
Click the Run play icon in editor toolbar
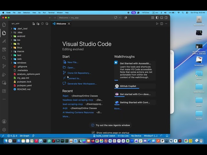(x=157, y=24)
